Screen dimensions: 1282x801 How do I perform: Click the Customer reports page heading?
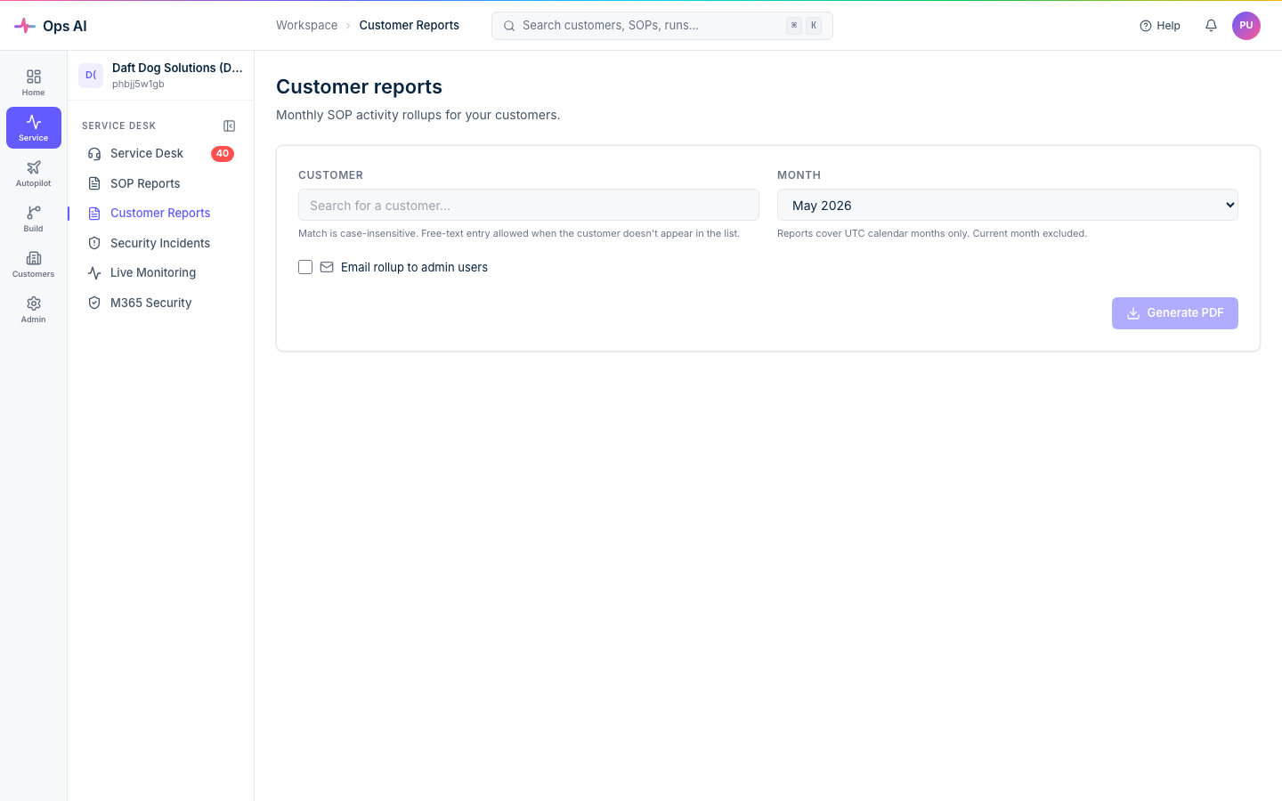coord(359,86)
